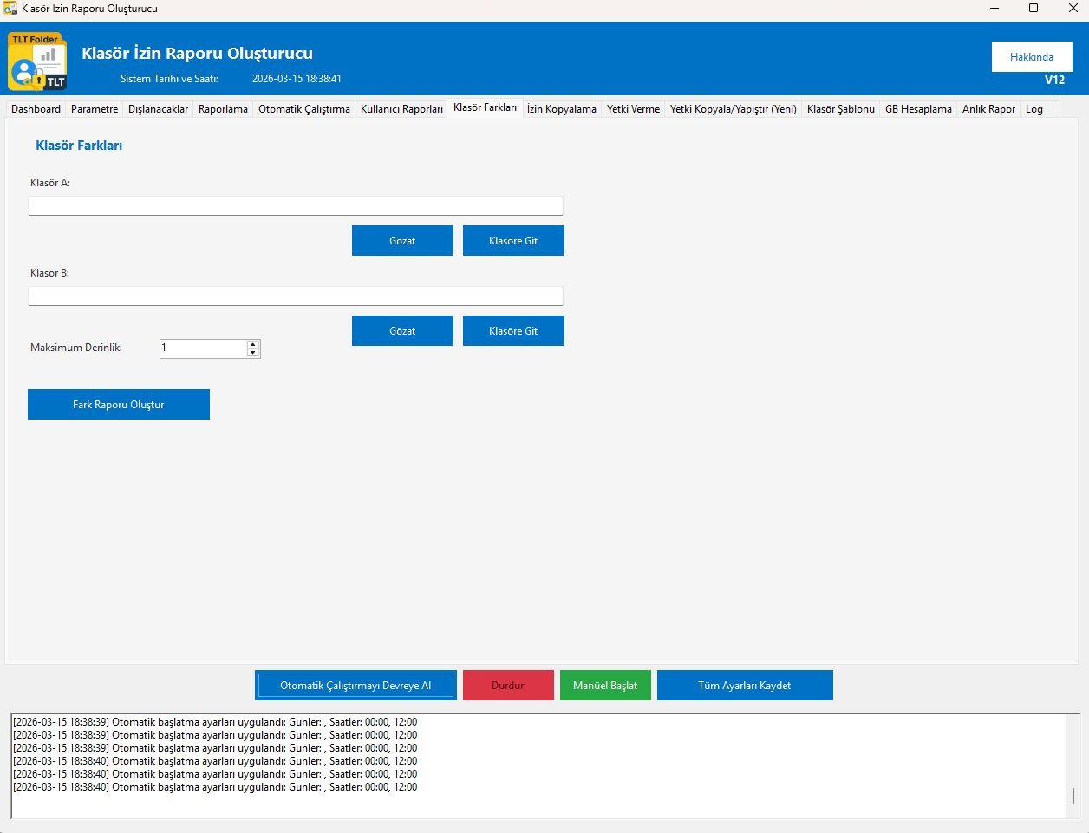Click Fark Raporu Oluştur button

point(119,405)
